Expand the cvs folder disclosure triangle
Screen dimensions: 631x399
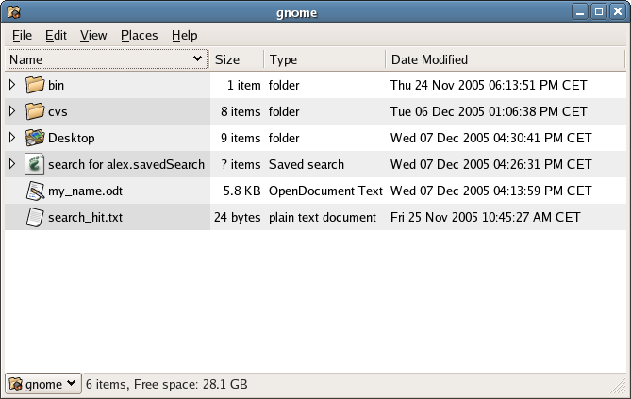pyautogui.click(x=12, y=110)
